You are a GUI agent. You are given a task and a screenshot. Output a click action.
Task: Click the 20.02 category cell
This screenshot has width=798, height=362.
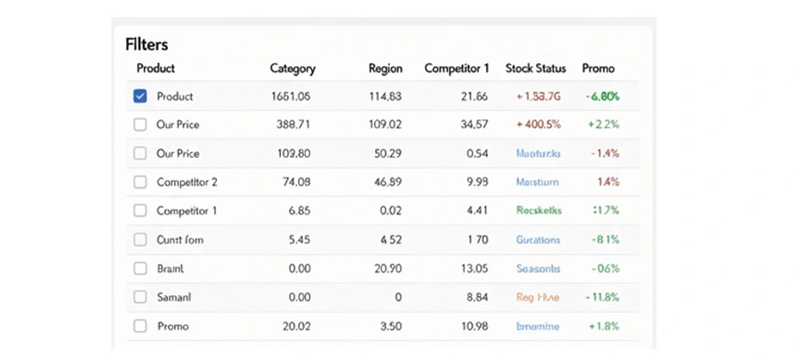tap(296, 326)
